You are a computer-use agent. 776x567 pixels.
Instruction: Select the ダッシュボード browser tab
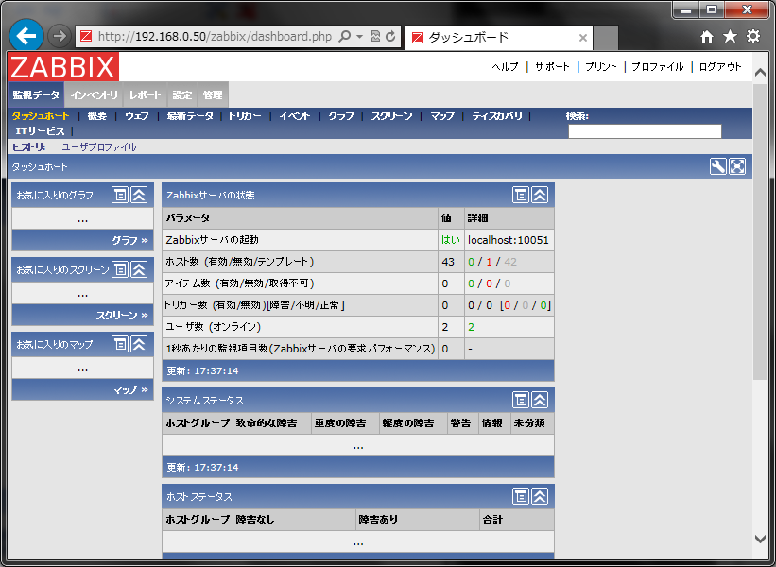coord(500,38)
